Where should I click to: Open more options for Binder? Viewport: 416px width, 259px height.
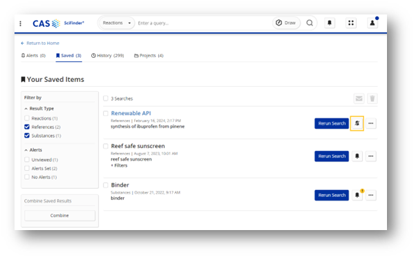(x=370, y=195)
